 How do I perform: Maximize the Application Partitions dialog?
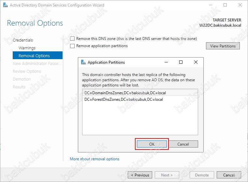point(181,62)
